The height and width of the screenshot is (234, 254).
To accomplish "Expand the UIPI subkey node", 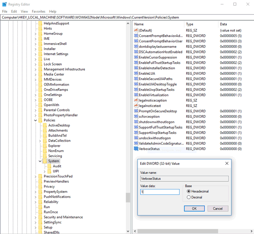I will [x=45, y=171].
